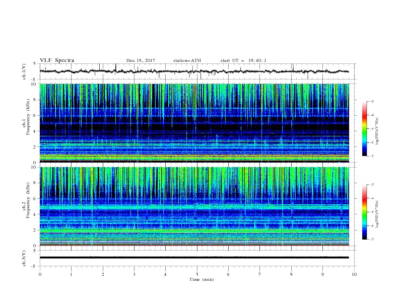Click the "3" tick on the time axis
This screenshot has height=308, width=399.
tap(134, 274)
